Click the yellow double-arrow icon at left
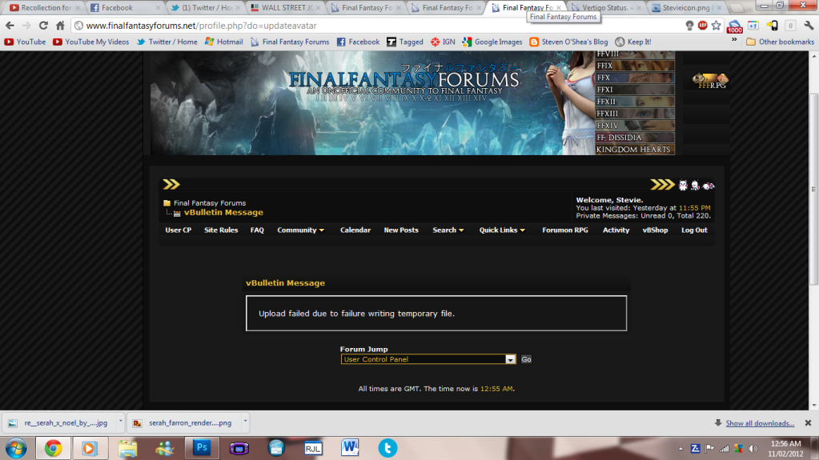The width and height of the screenshot is (819, 460). 171,184
